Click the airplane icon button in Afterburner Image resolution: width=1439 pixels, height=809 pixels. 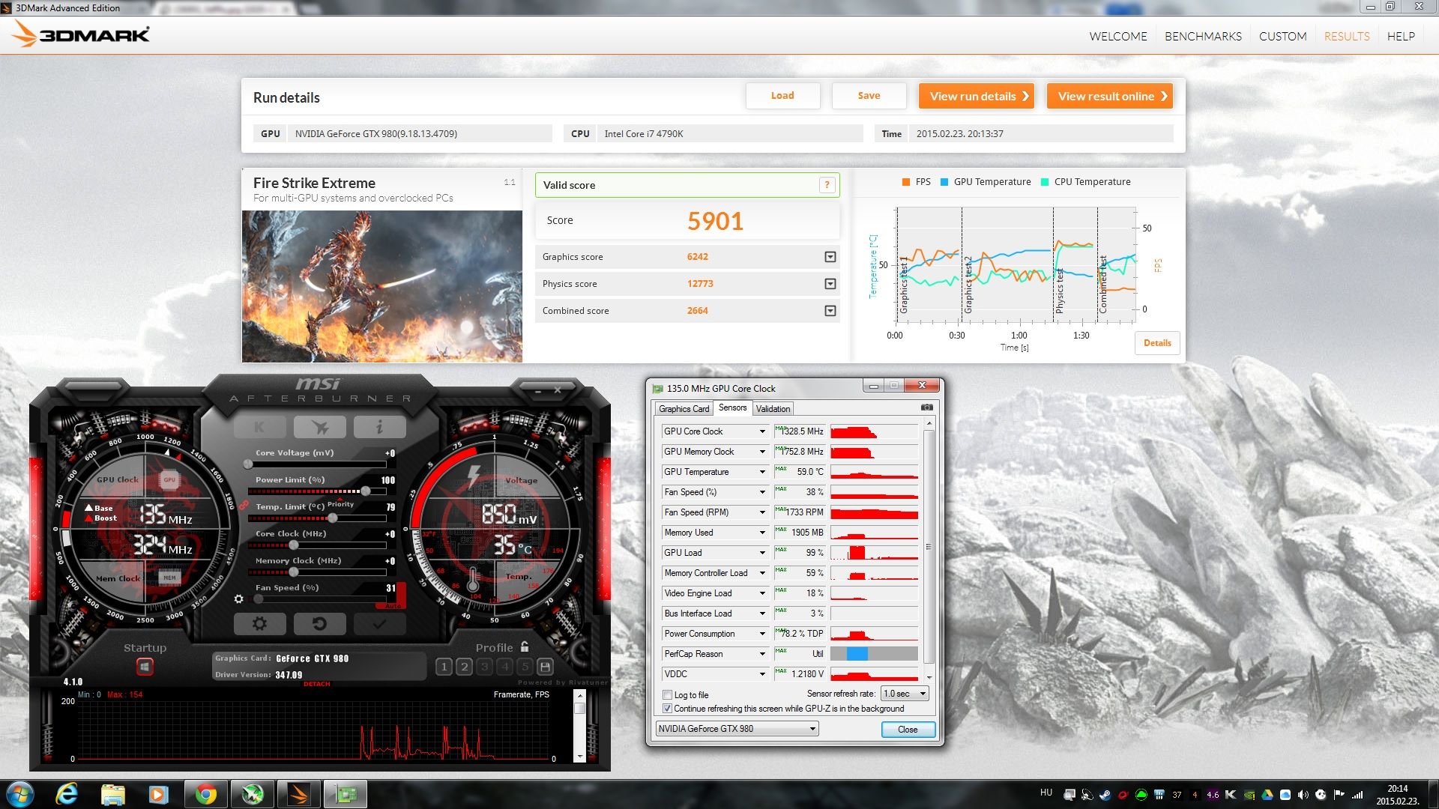(x=320, y=427)
